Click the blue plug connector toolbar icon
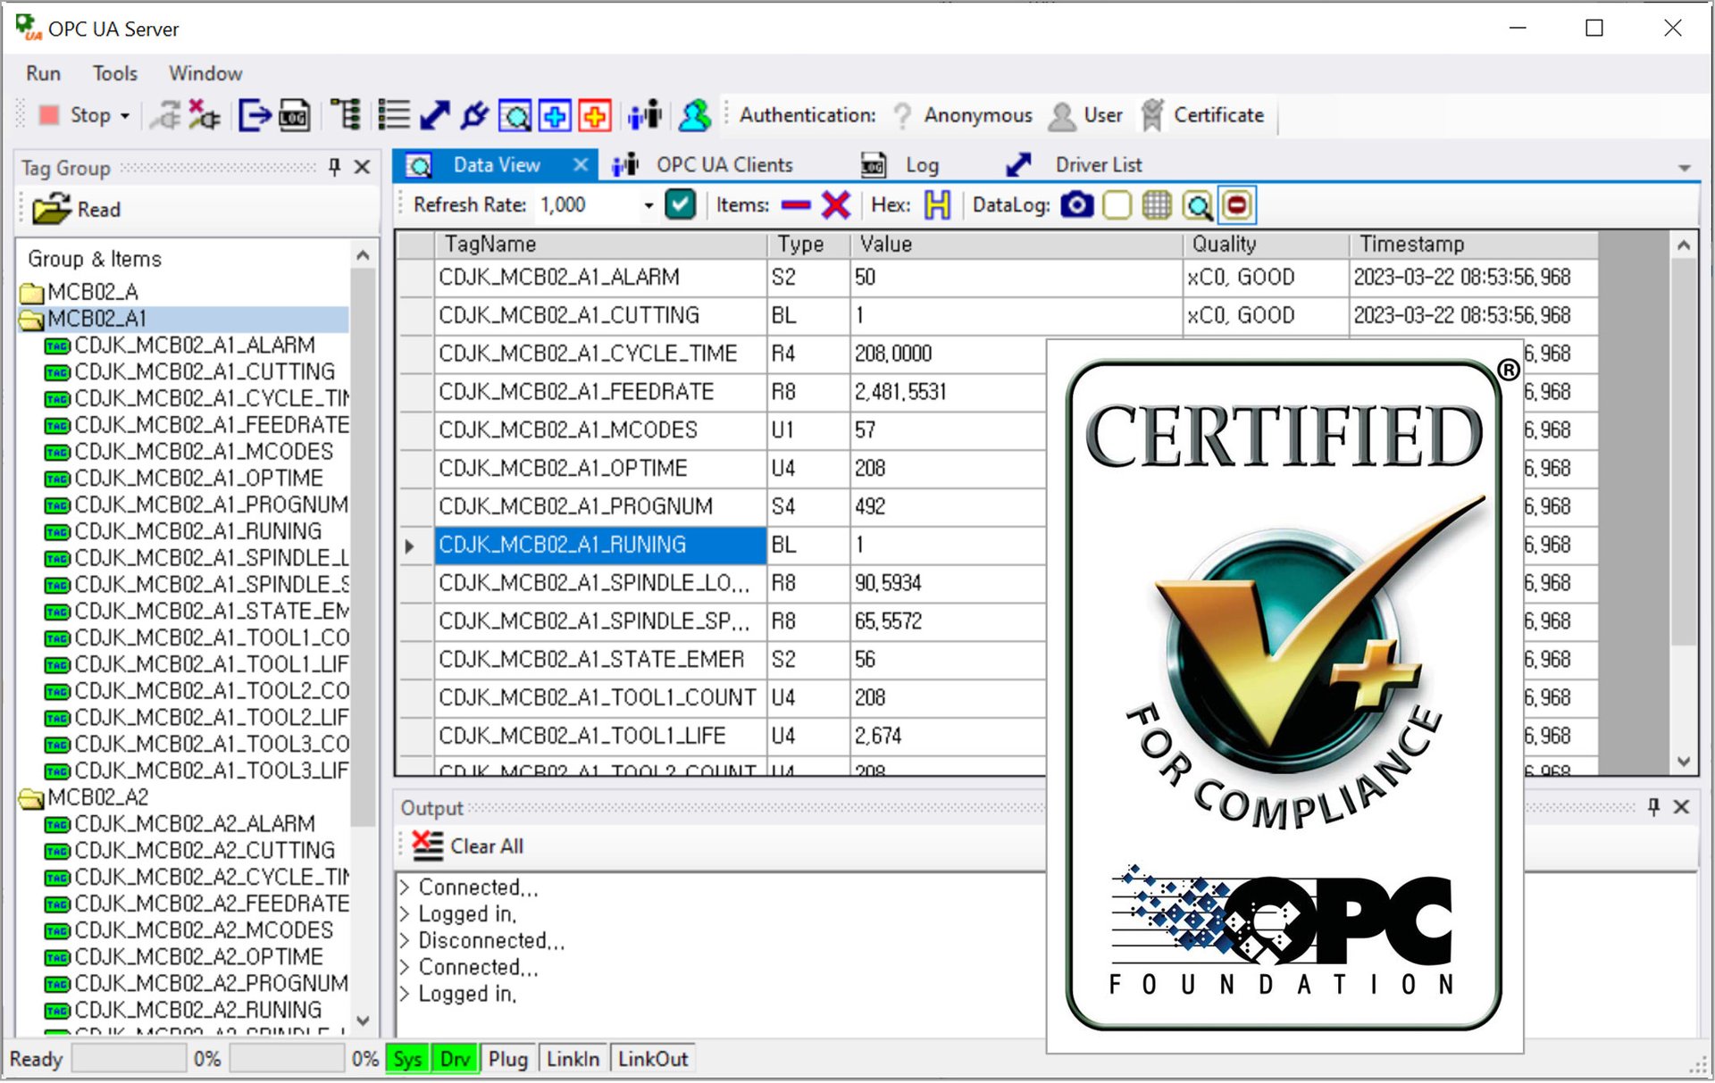Viewport: 1715px width, 1083px height. [474, 115]
